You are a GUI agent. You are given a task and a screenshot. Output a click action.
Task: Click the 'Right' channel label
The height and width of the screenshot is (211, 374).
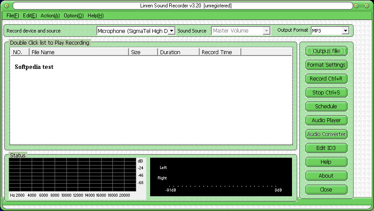coord(162,178)
